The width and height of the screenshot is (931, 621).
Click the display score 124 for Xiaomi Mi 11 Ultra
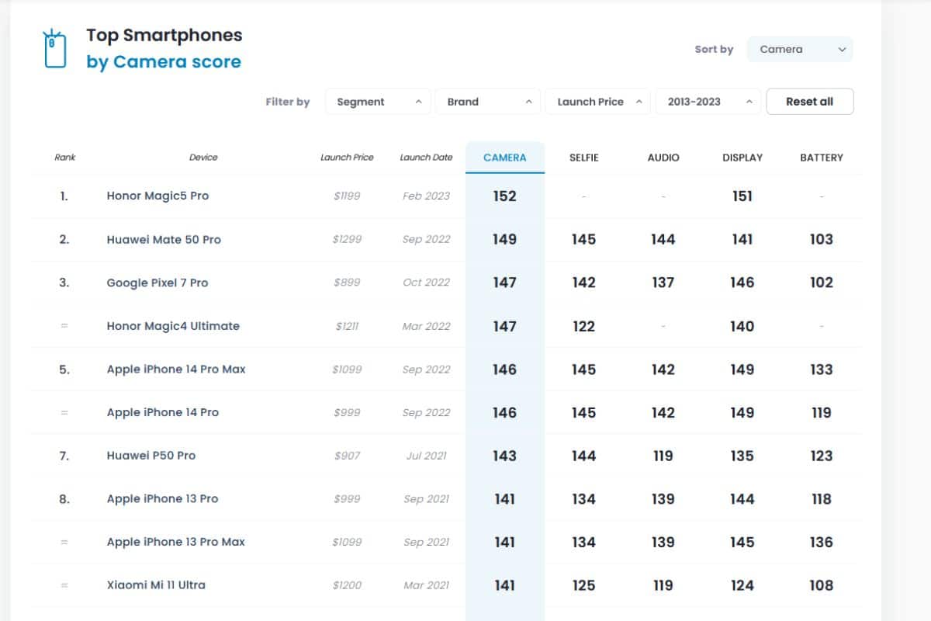(x=742, y=586)
